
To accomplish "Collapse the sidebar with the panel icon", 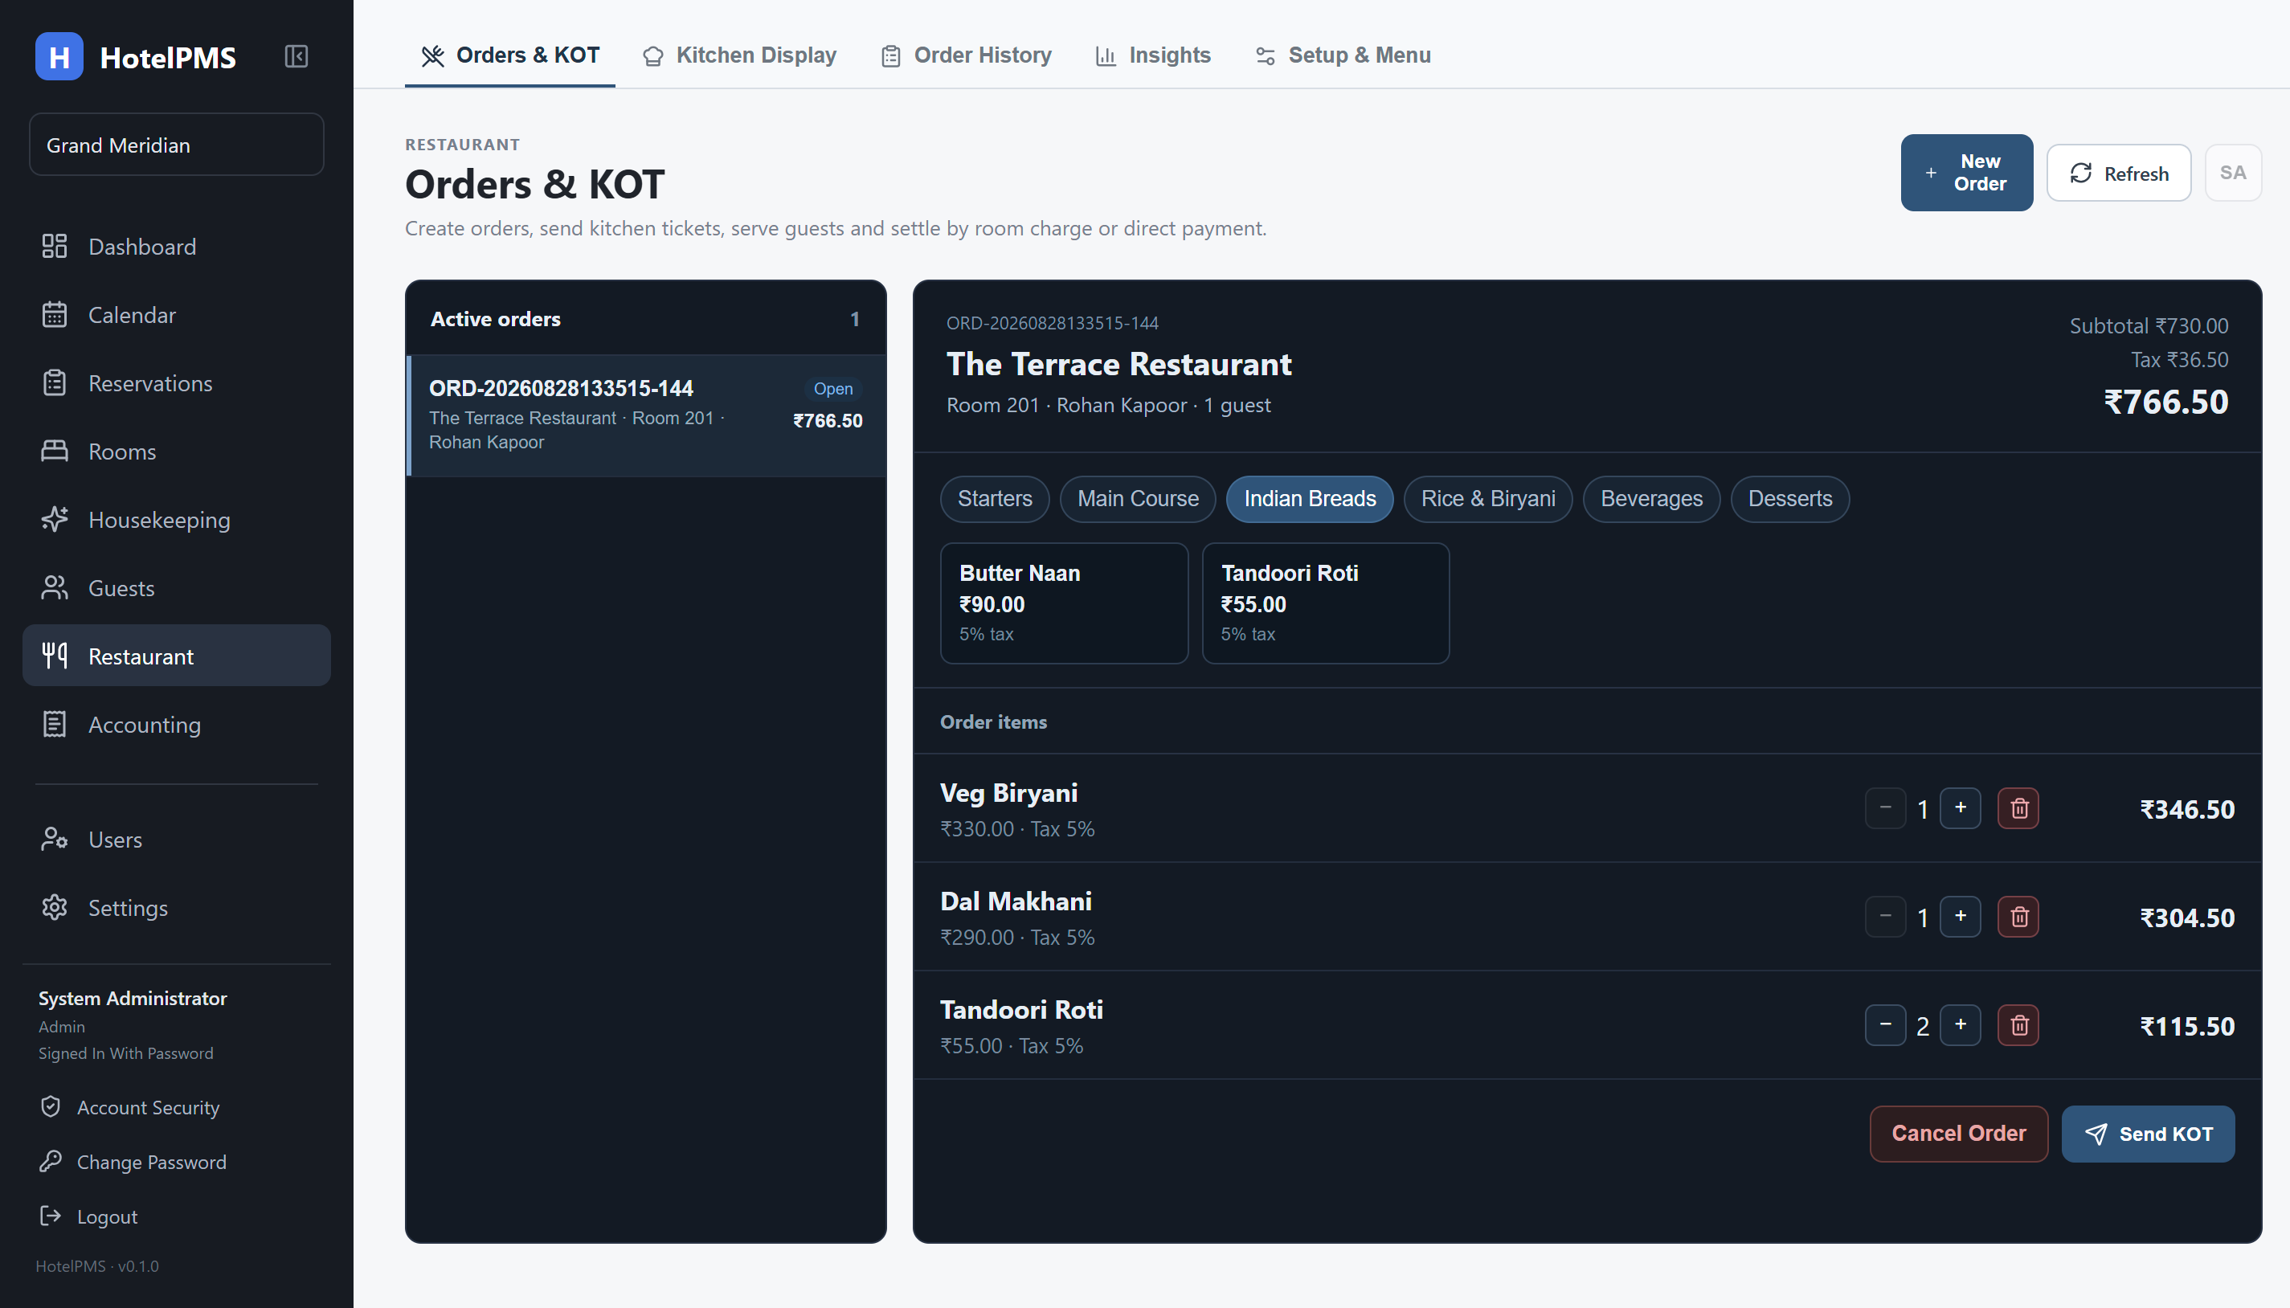I will (296, 56).
